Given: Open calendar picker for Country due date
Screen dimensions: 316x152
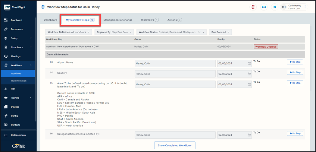Looking at the screenshot, I should click(249, 74).
